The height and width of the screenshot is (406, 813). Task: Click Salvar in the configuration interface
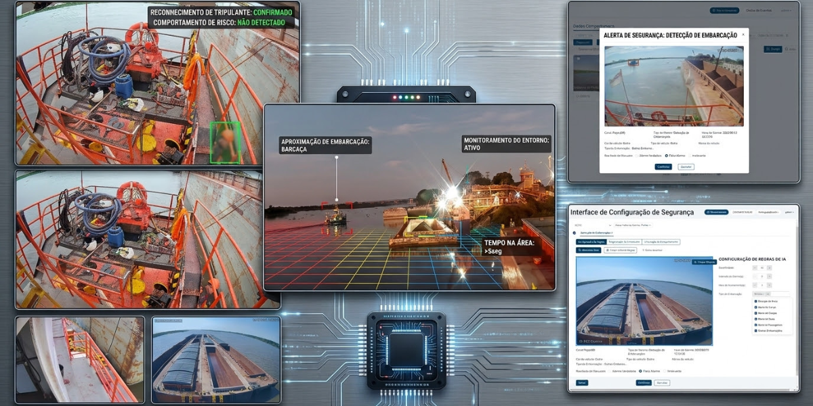[x=582, y=383]
